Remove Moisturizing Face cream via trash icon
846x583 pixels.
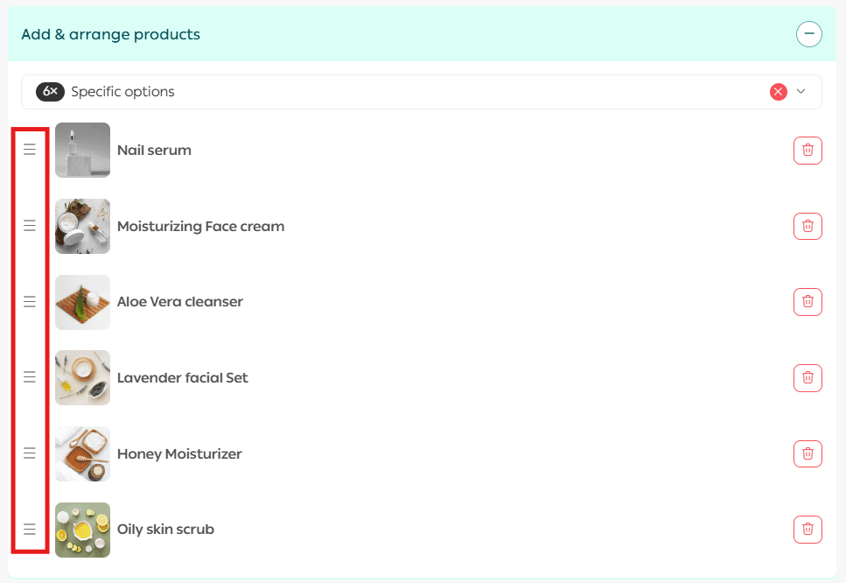(808, 226)
